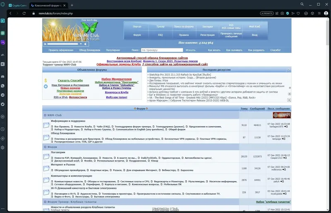Image resolution: width=331 pixels, height=213 pixels.
Task: Open Telegram from the browser sidebar
Action: point(3,95)
